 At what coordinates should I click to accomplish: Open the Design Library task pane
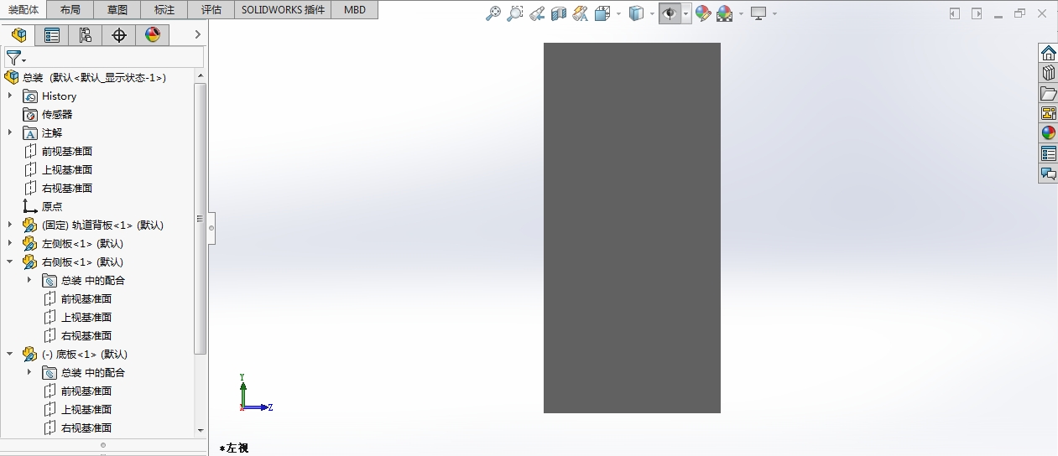tap(1049, 73)
